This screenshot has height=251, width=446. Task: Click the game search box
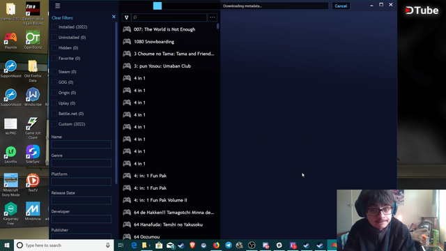tap(169, 17)
